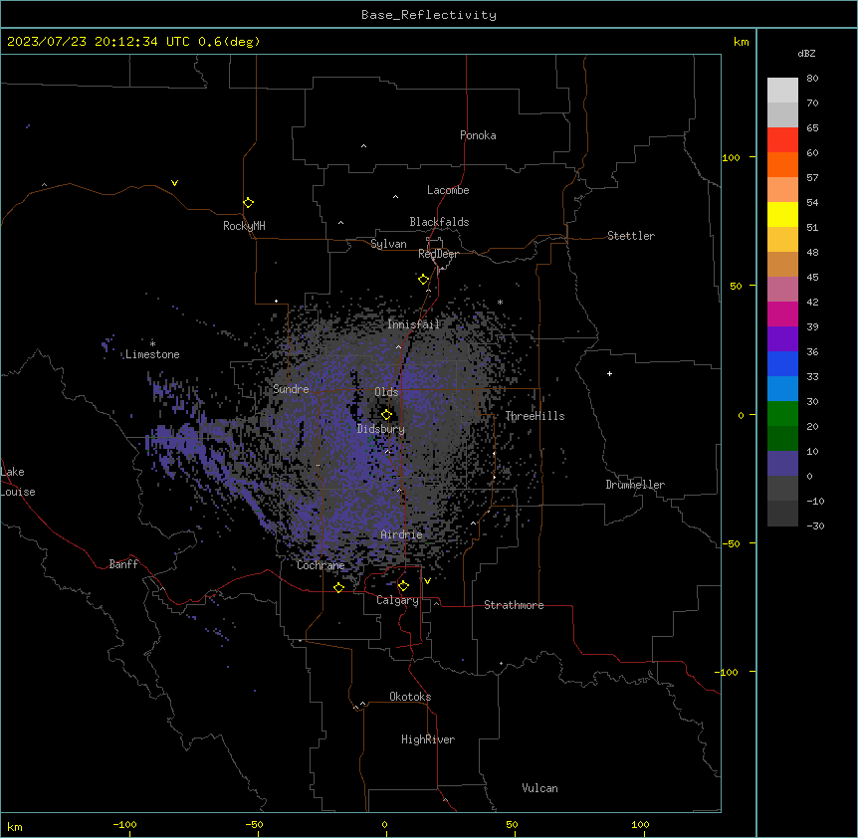Click the yellow marker near RockyMH
858x838 pixels.
click(x=248, y=203)
